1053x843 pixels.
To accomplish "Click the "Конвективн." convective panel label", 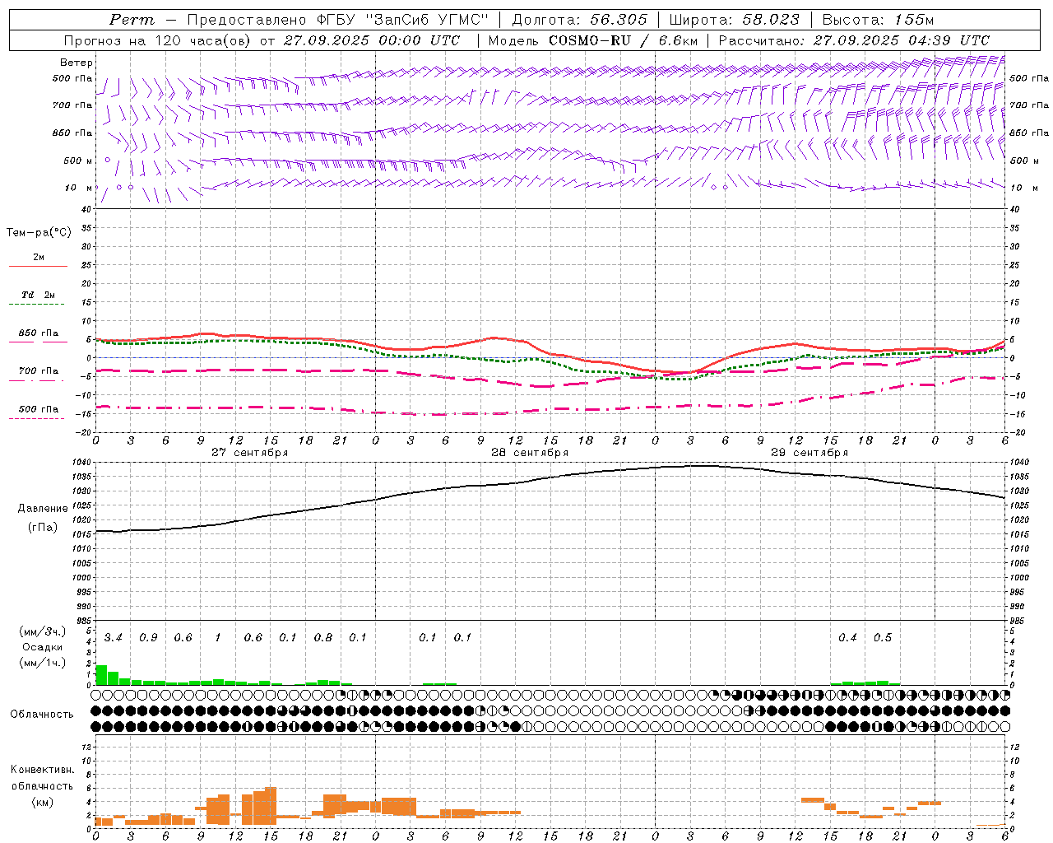I will pyautogui.click(x=42, y=770).
